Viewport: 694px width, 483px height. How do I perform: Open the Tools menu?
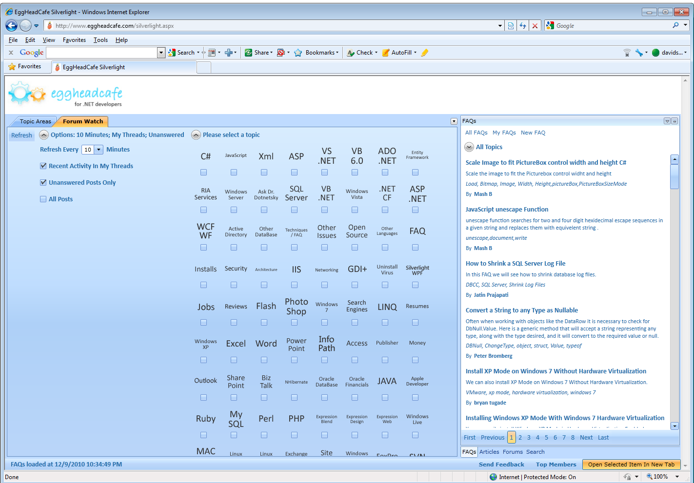pos(100,40)
